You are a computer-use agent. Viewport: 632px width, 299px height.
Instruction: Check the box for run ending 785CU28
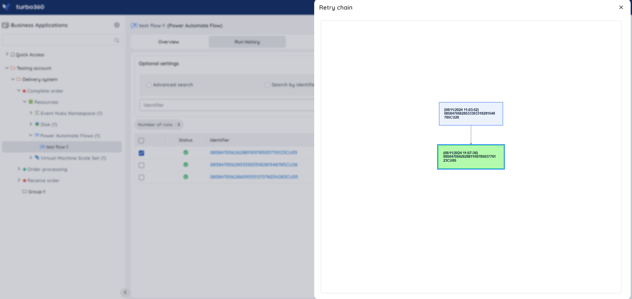[x=141, y=165]
